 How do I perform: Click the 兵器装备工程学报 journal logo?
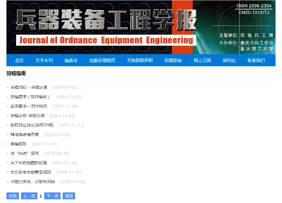[x=106, y=19]
